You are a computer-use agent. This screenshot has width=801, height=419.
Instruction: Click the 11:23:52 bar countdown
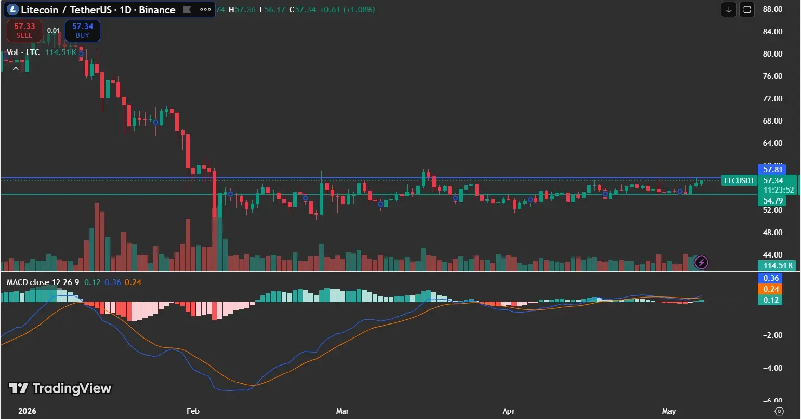tap(778, 190)
